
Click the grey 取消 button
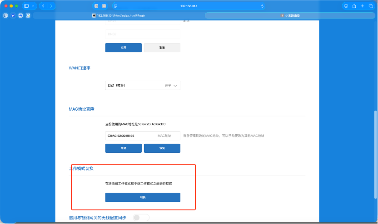(162, 48)
